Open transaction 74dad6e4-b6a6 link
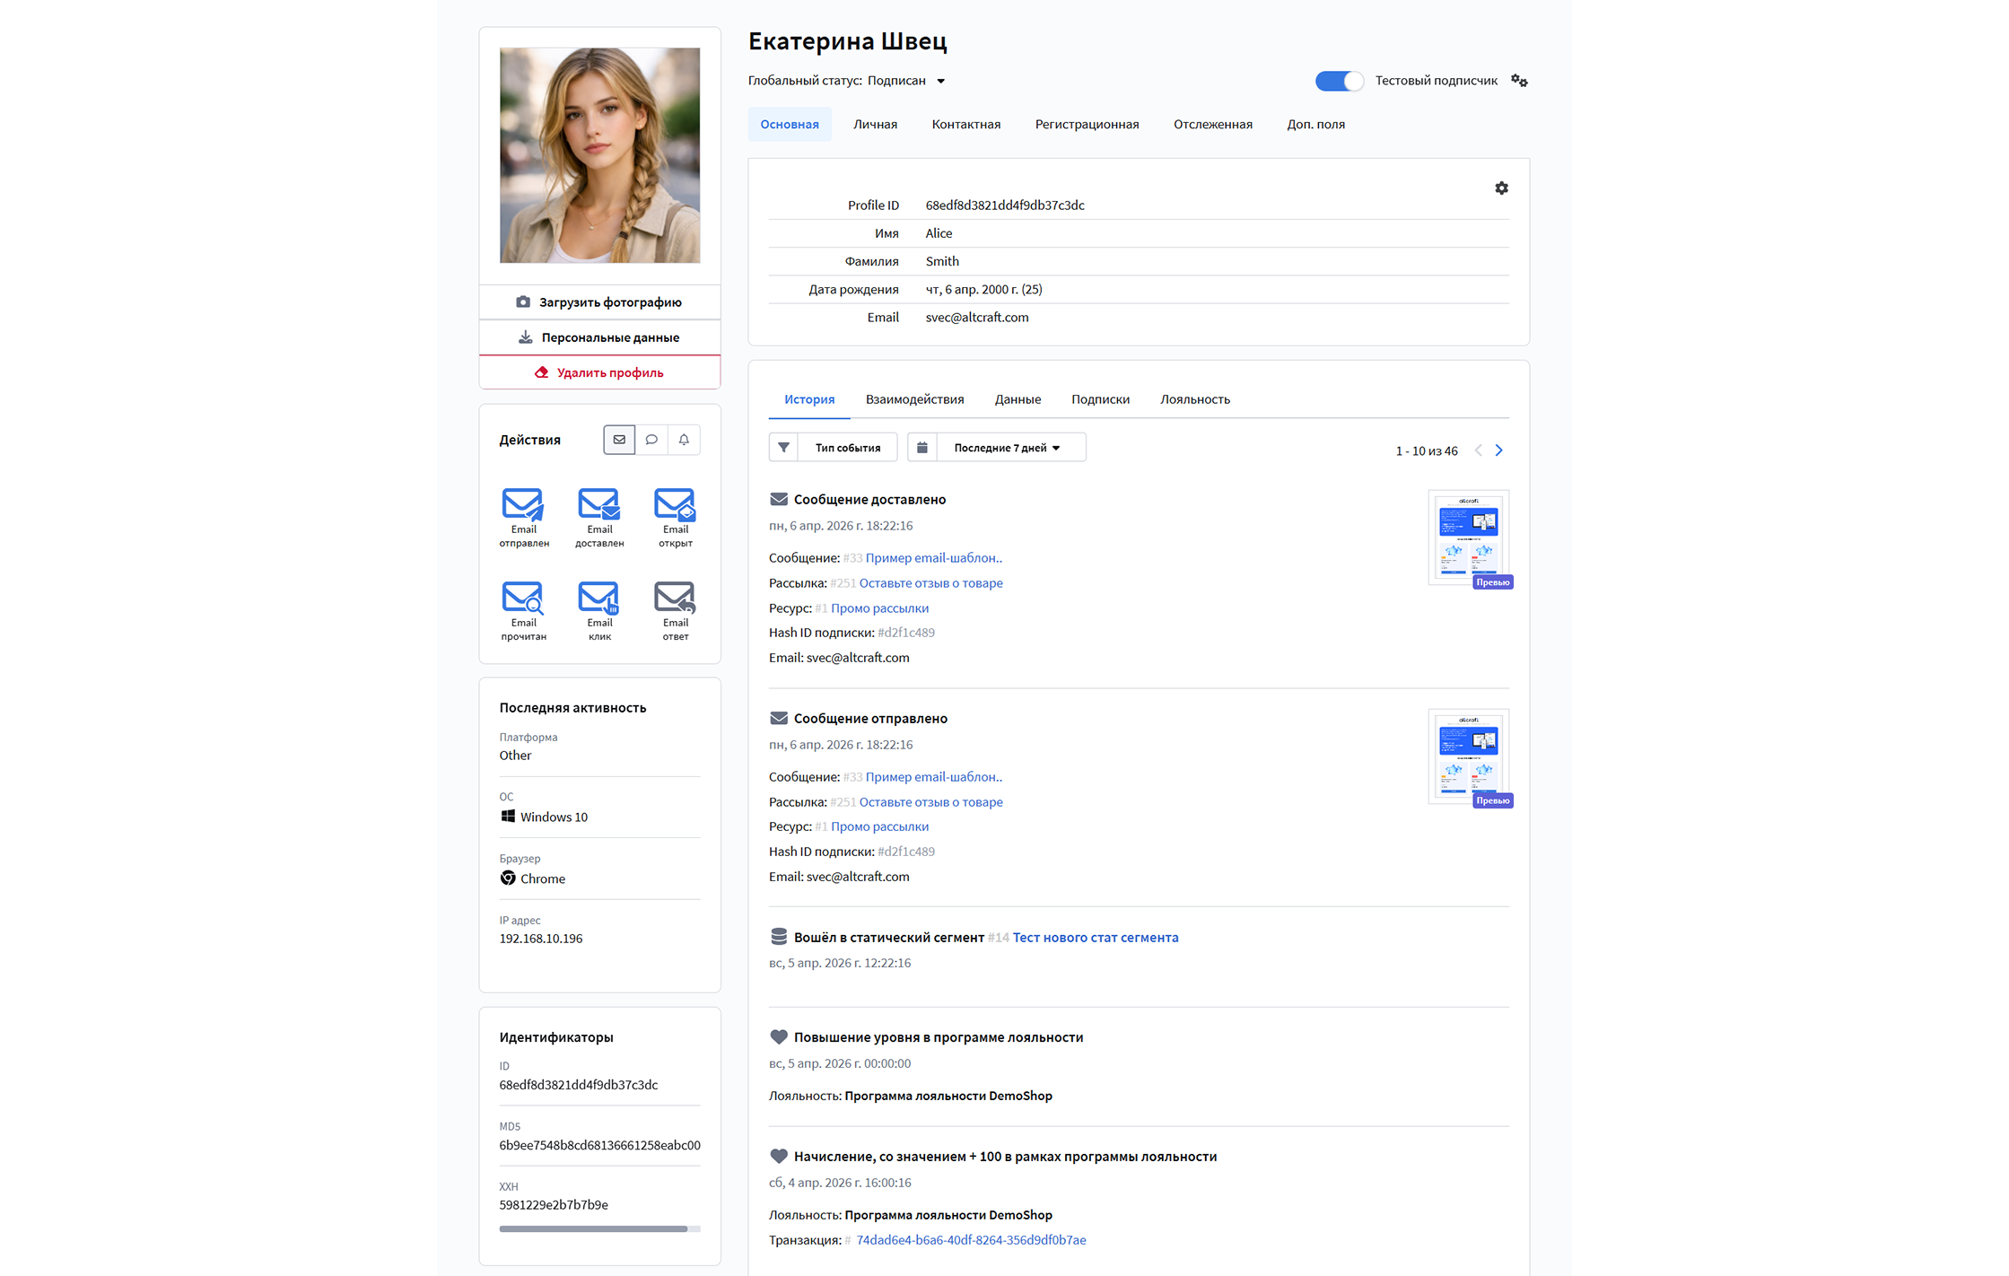The width and height of the screenshot is (2009, 1276). click(x=971, y=1240)
